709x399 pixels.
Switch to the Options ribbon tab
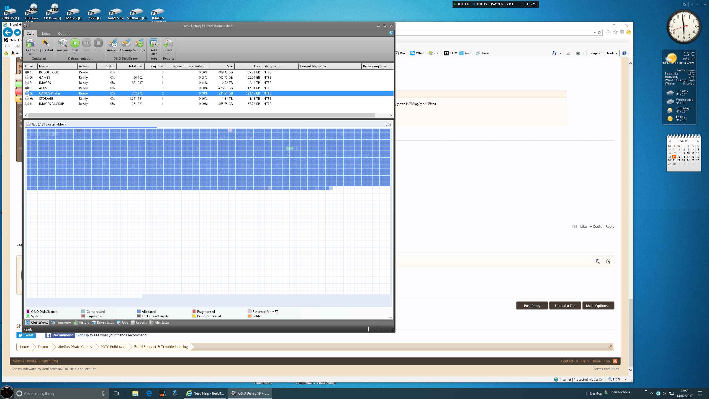click(64, 34)
